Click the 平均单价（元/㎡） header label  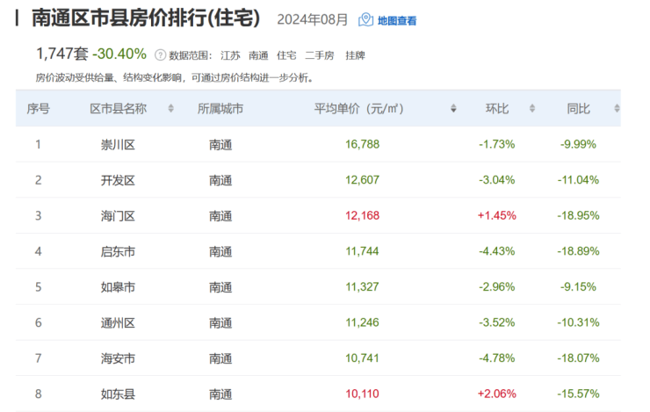click(x=358, y=109)
